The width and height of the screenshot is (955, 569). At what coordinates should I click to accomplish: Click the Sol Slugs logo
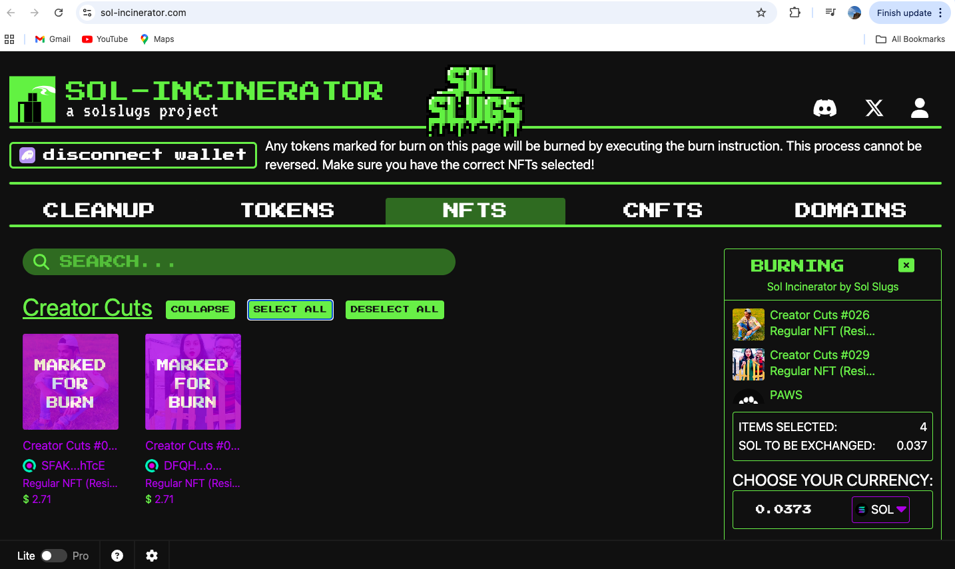tap(474, 100)
